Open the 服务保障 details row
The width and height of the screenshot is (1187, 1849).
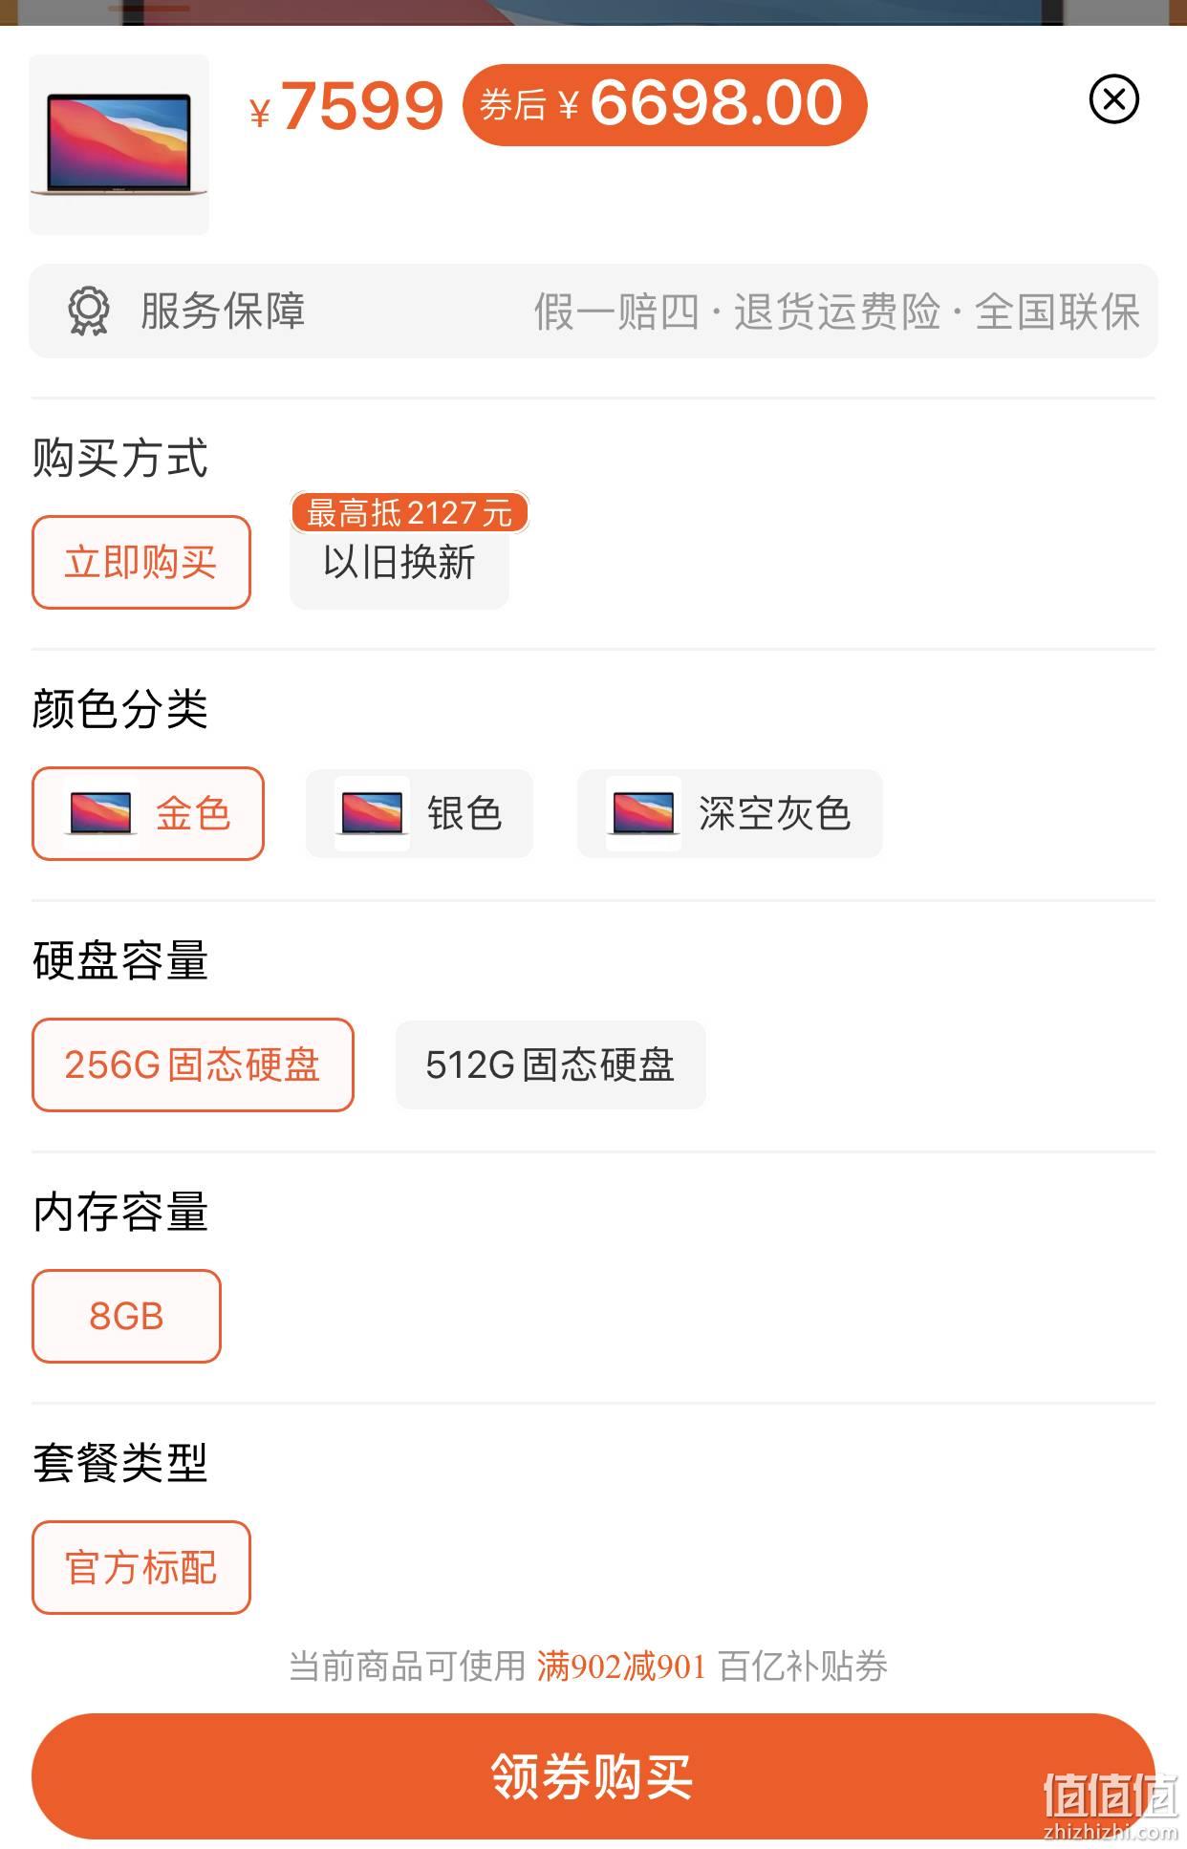coord(593,312)
